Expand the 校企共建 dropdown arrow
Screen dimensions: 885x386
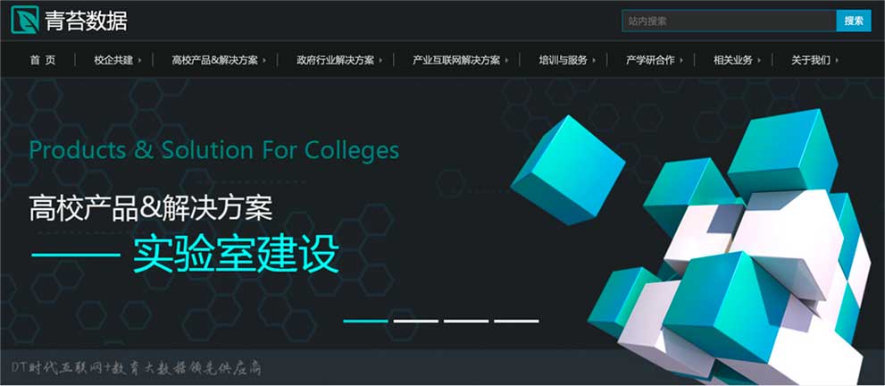[139, 61]
